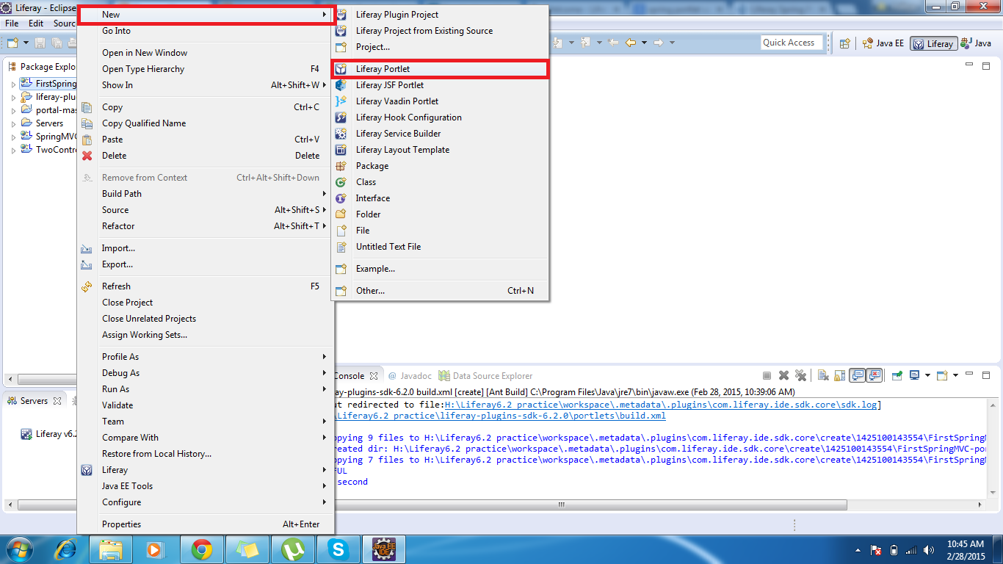Switch to the Liferay perspective button
1003x564 pixels.
(933, 43)
